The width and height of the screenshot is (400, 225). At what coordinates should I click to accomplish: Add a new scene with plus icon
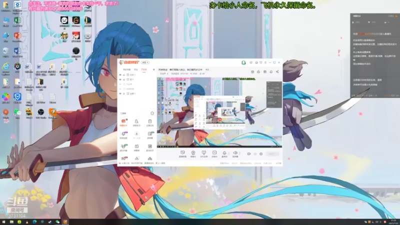click(x=154, y=69)
